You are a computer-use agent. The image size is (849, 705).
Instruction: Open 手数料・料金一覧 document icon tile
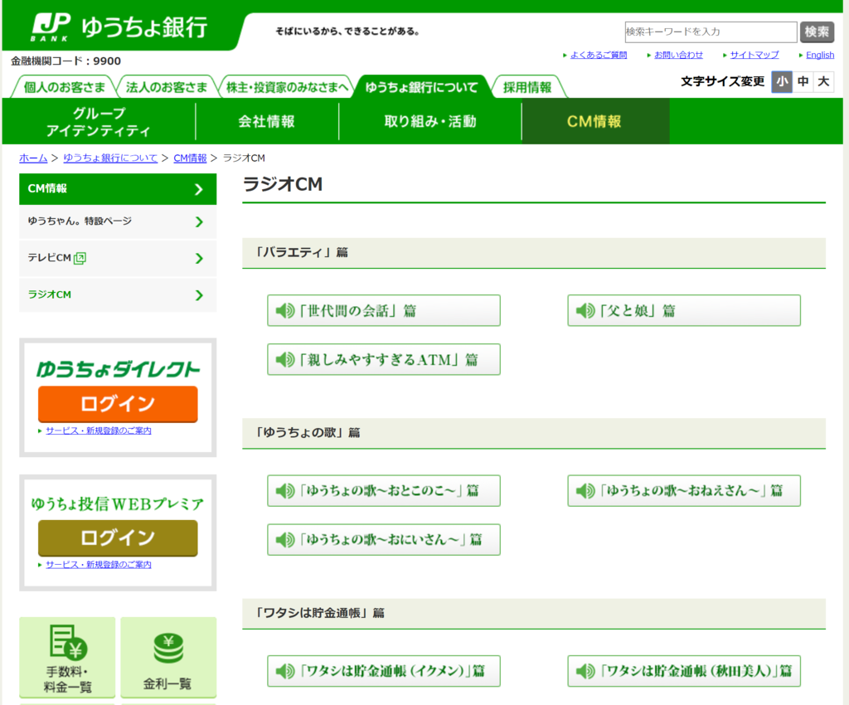coord(68,658)
